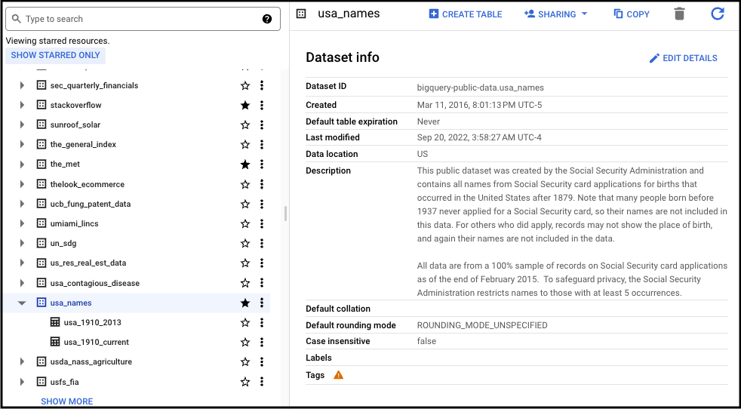Screen dimensions: 741x409
Task: Collapse the usa_names dataset node
Action: 22,303
